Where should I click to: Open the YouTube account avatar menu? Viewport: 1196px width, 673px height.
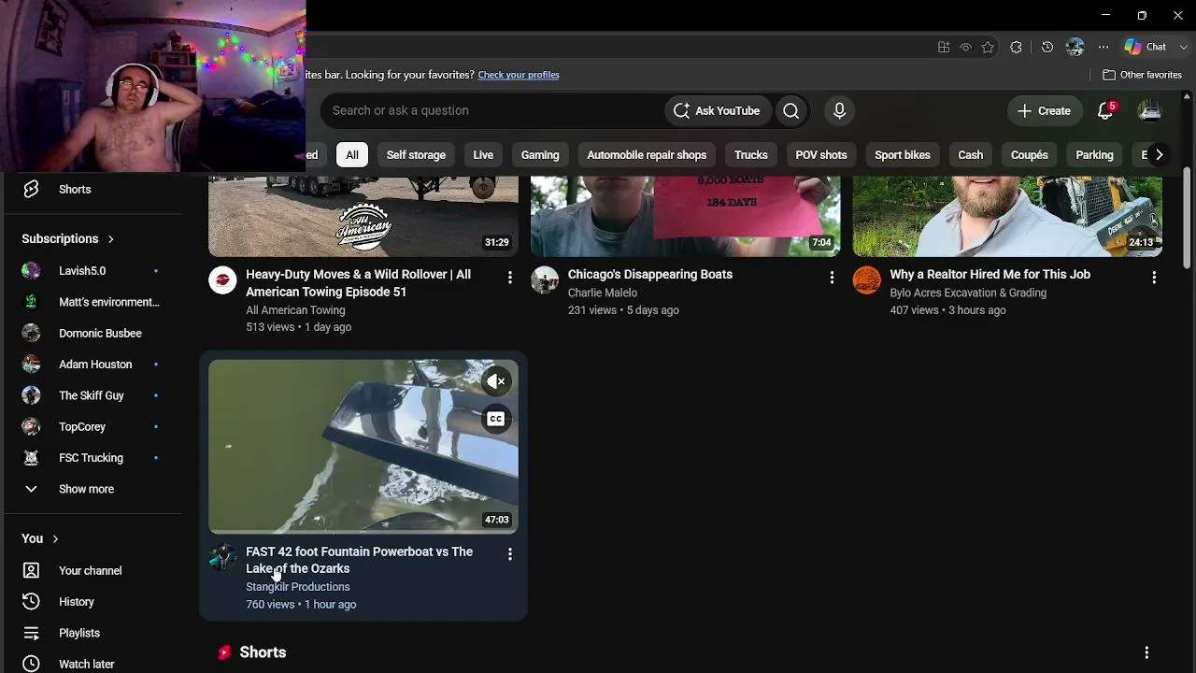pyautogui.click(x=1149, y=110)
